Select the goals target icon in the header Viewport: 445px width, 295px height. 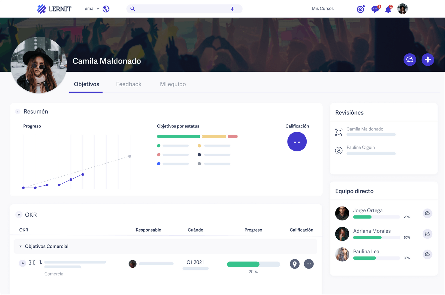(361, 9)
